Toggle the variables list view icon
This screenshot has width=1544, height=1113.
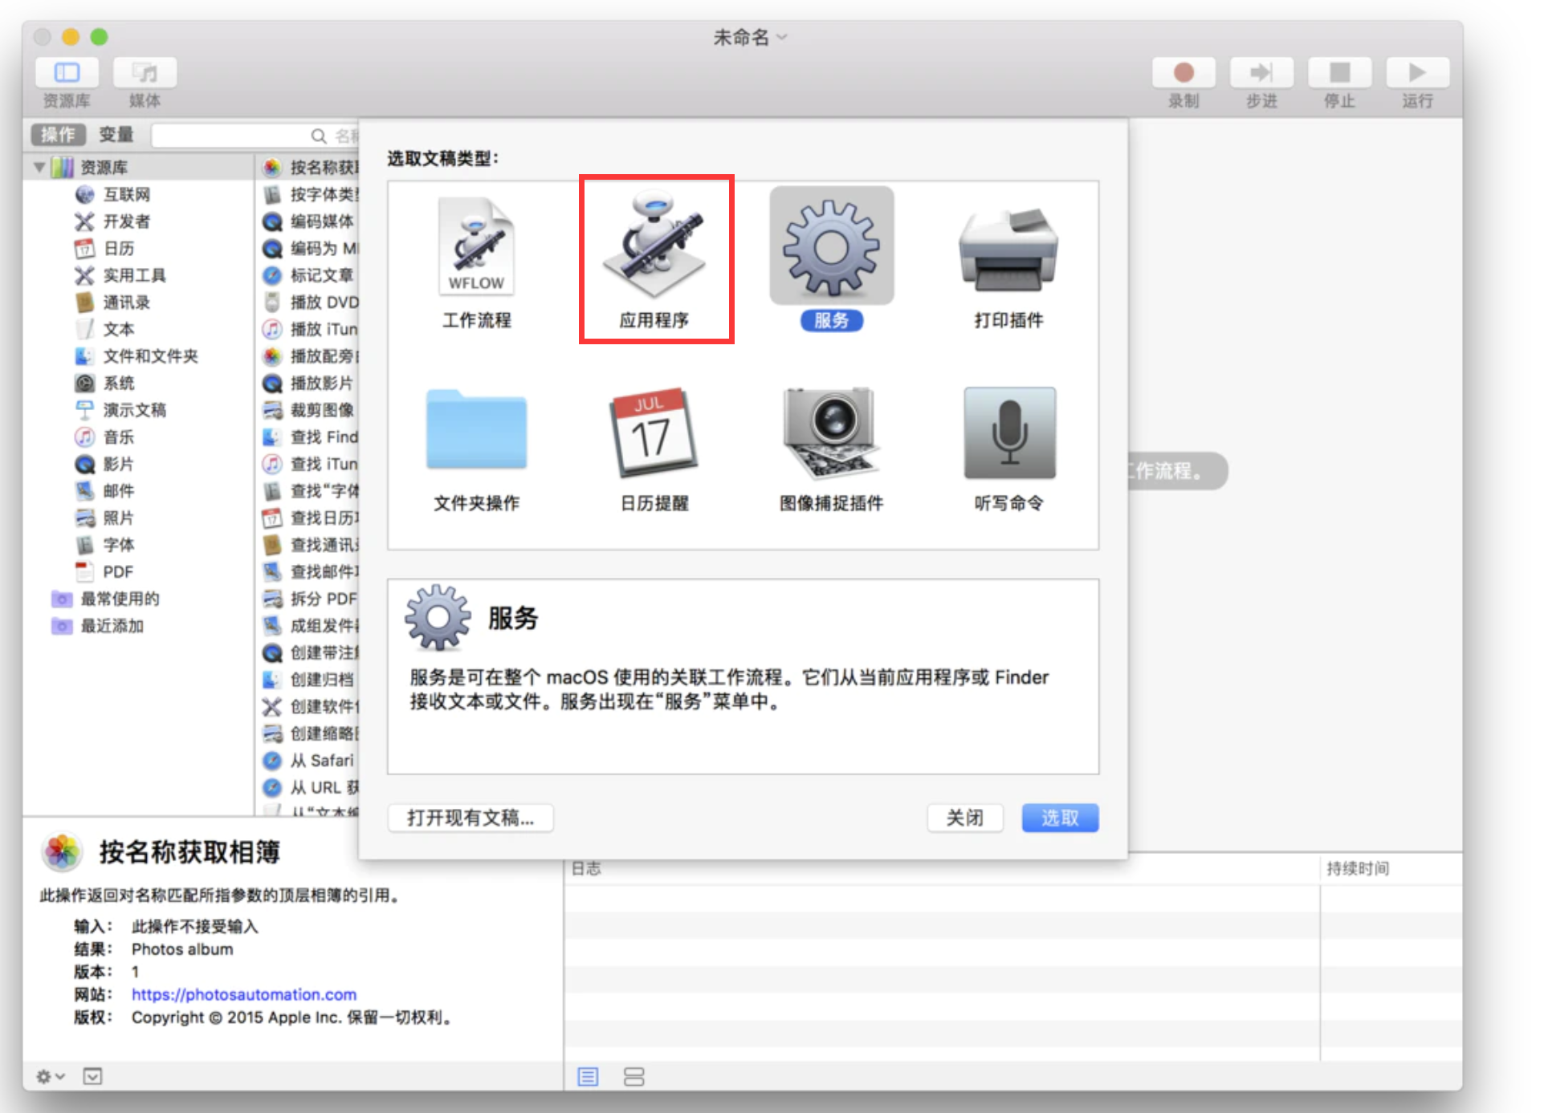click(x=633, y=1076)
